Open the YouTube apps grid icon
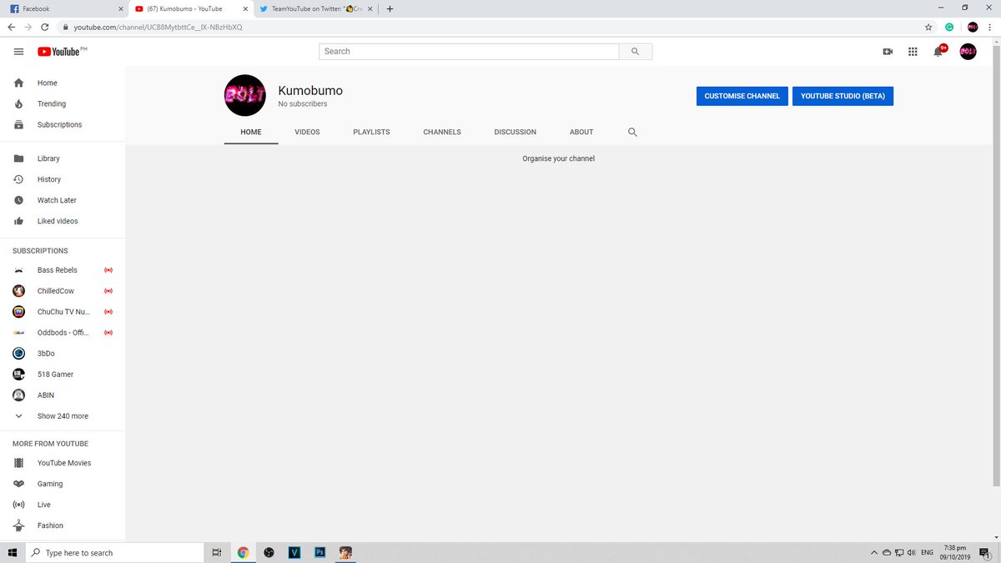The width and height of the screenshot is (1001, 563). (913, 52)
